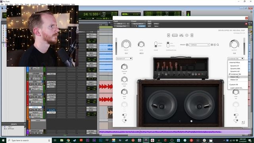Click the Compare button in plugin header
The width and height of the screenshot is (254, 143).
(142, 26)
